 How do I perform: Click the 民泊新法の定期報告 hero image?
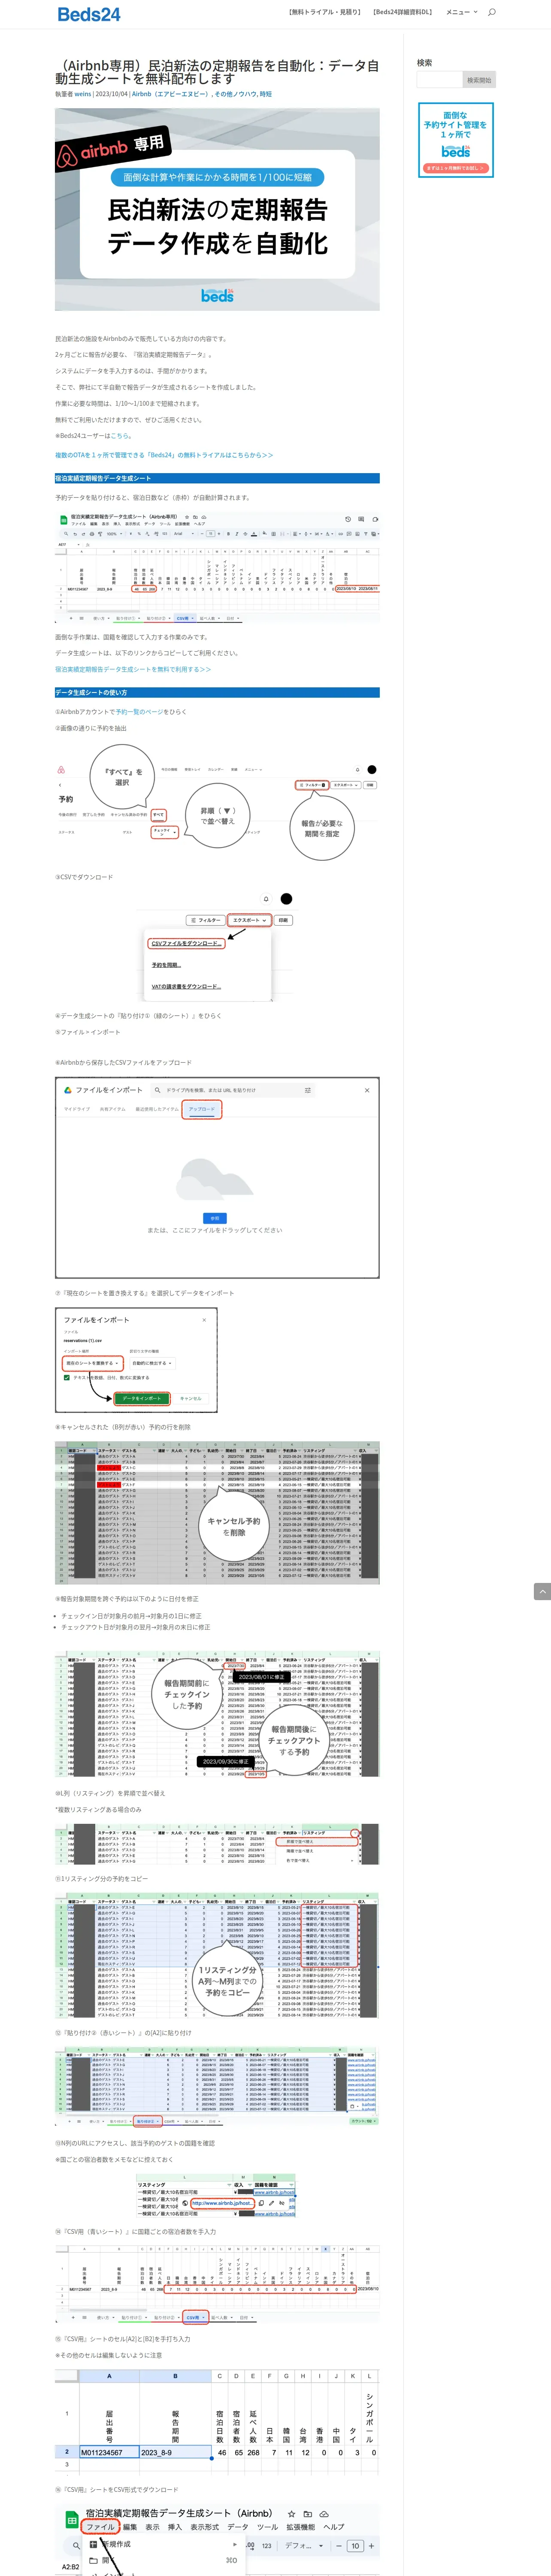pos(217,209)
